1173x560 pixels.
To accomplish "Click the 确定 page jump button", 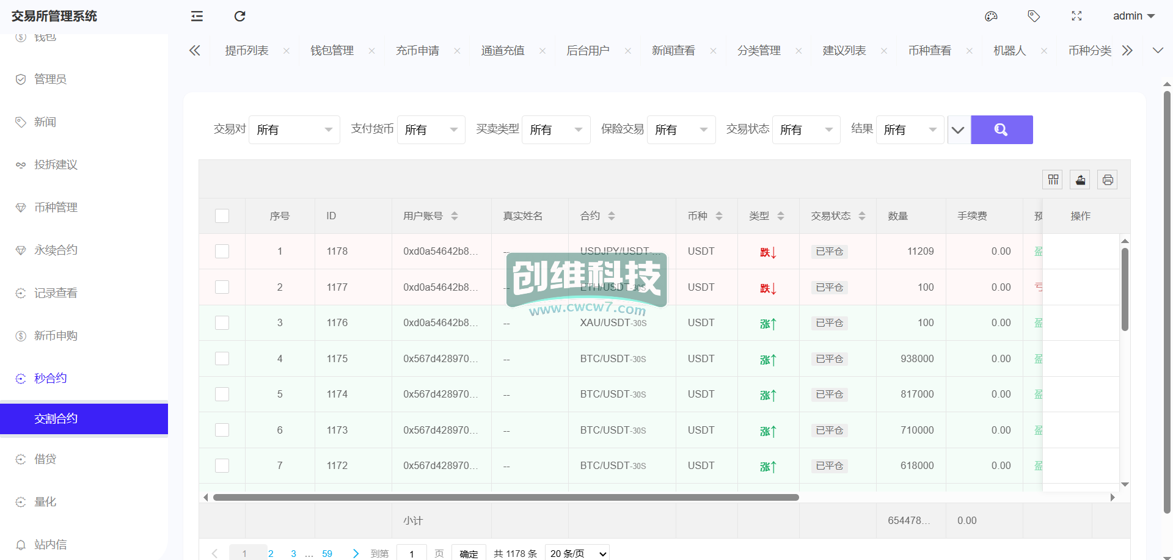I will 469,553.
